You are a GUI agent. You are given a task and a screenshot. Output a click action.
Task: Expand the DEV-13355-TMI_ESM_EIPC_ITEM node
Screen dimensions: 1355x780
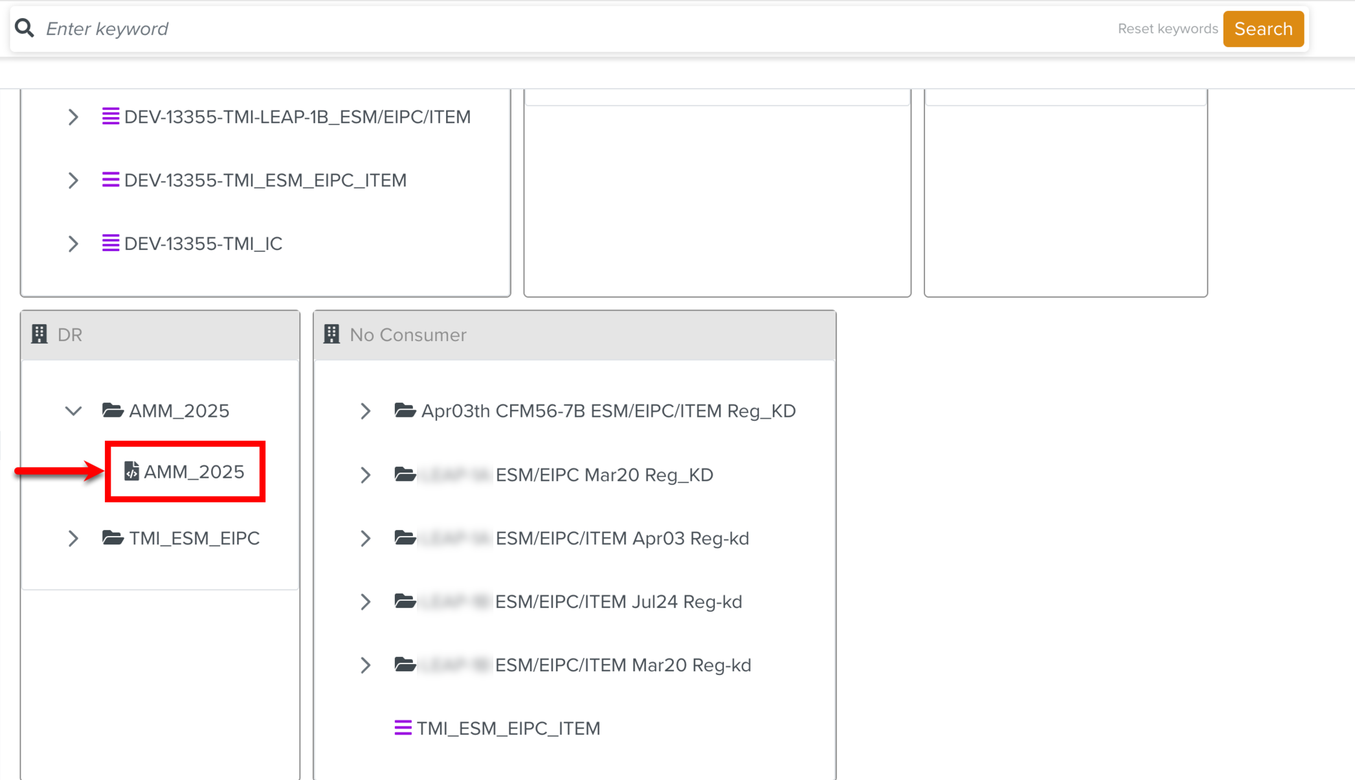coord(73,180)
